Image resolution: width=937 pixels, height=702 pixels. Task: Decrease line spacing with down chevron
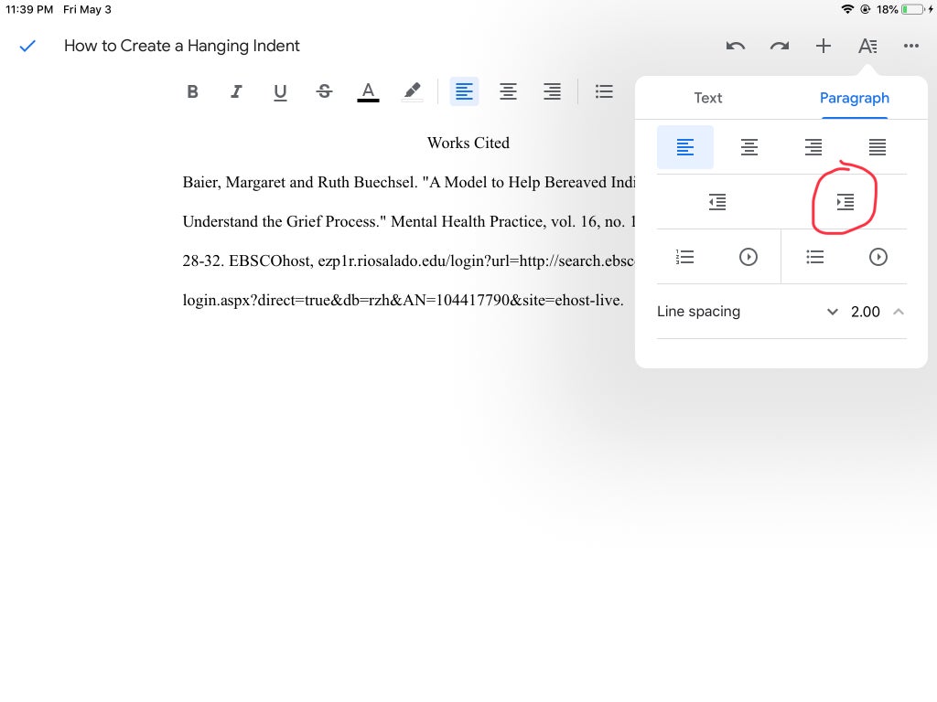833,312
